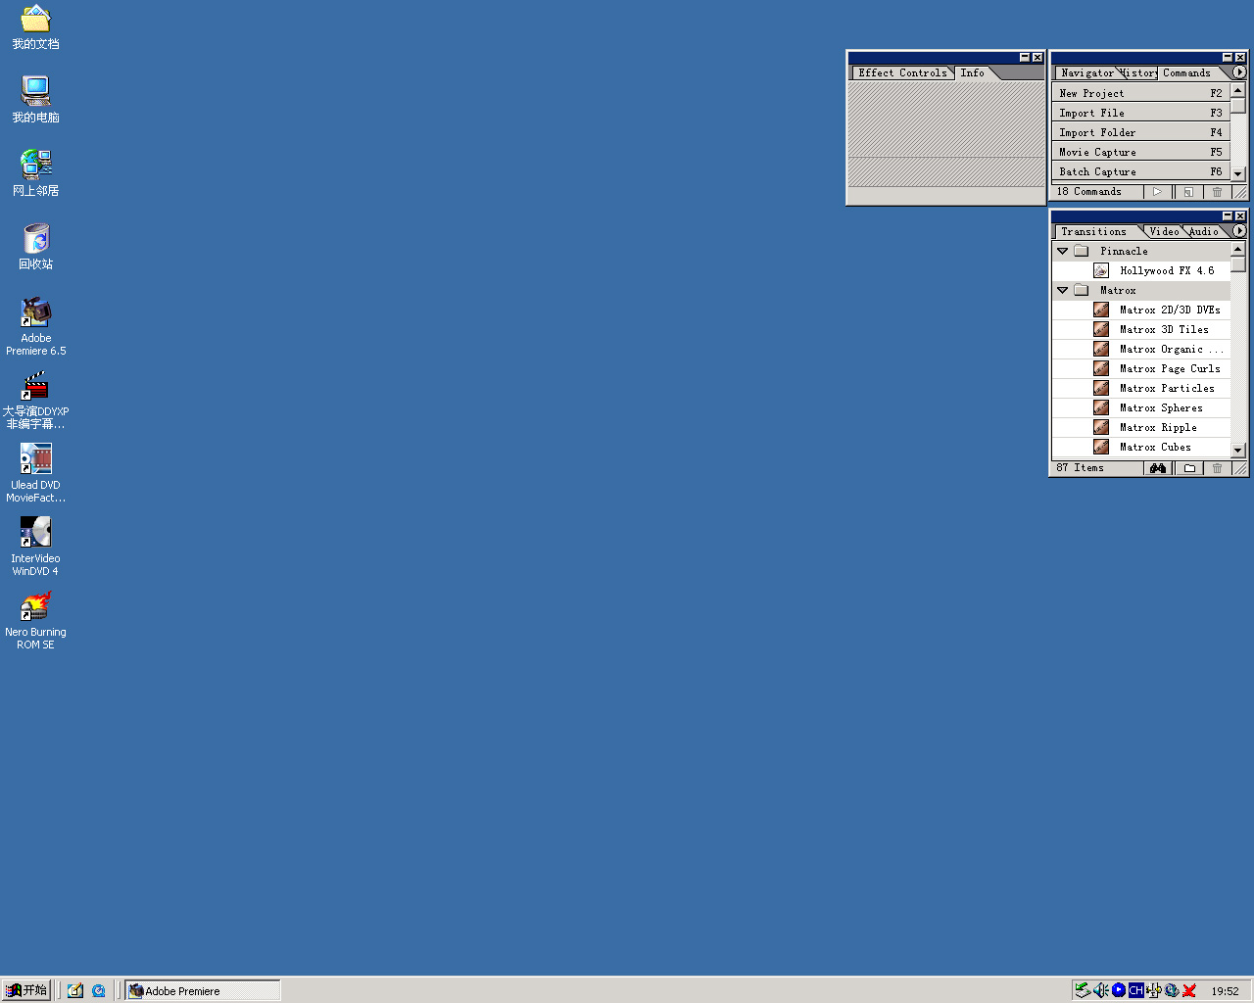Viewport: 1254px width, 1003px height.
Task: Click the Find binoculars icon in Transitions palette
Action: click(x=1158, y=468)
